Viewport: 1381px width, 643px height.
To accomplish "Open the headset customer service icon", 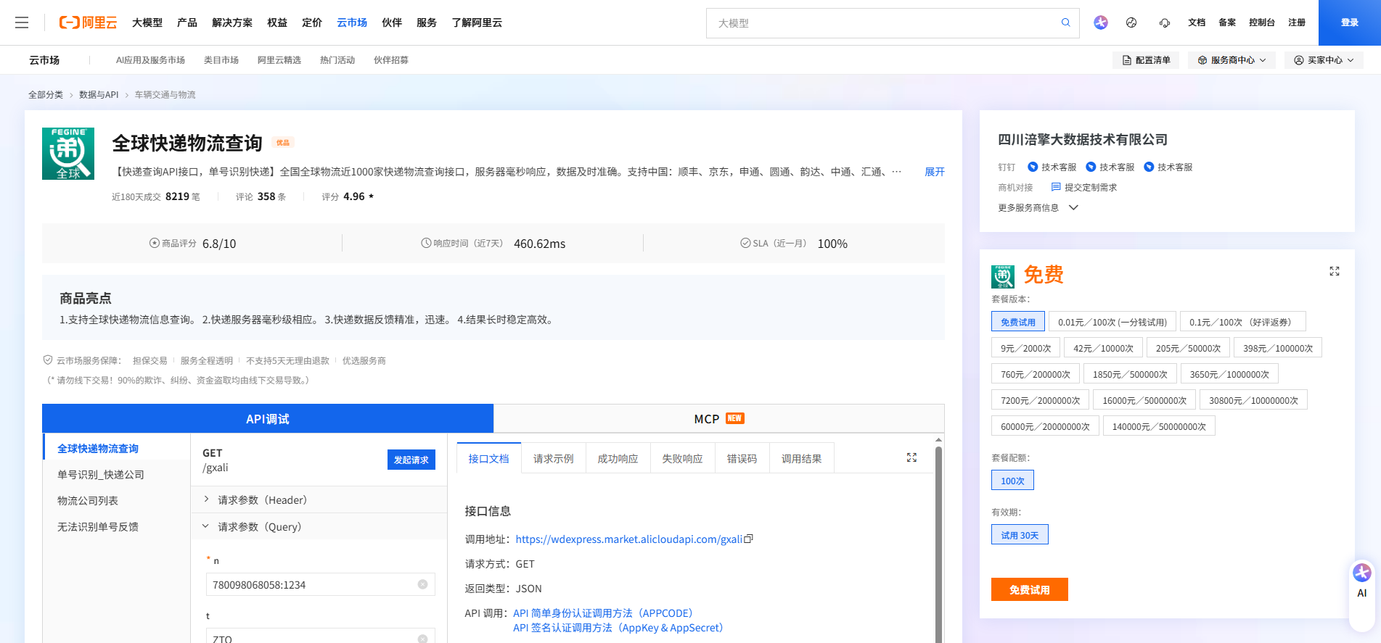I will (1165, 22).
